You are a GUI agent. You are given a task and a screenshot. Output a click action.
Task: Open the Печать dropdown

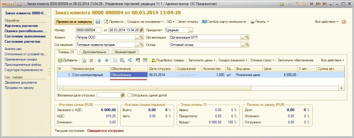click(x=260, y=22)
